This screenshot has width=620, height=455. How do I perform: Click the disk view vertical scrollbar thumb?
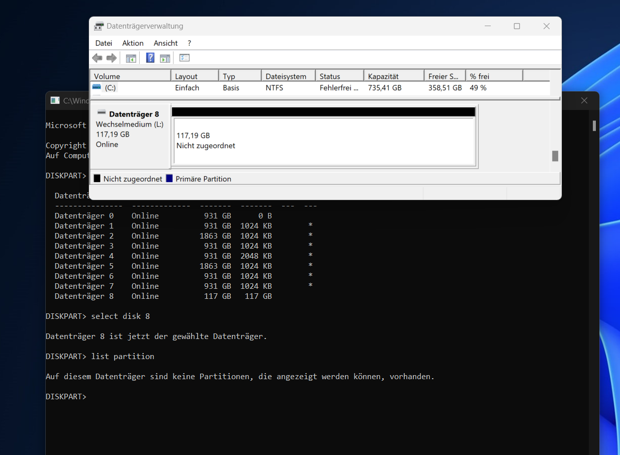tap(555, 156)
